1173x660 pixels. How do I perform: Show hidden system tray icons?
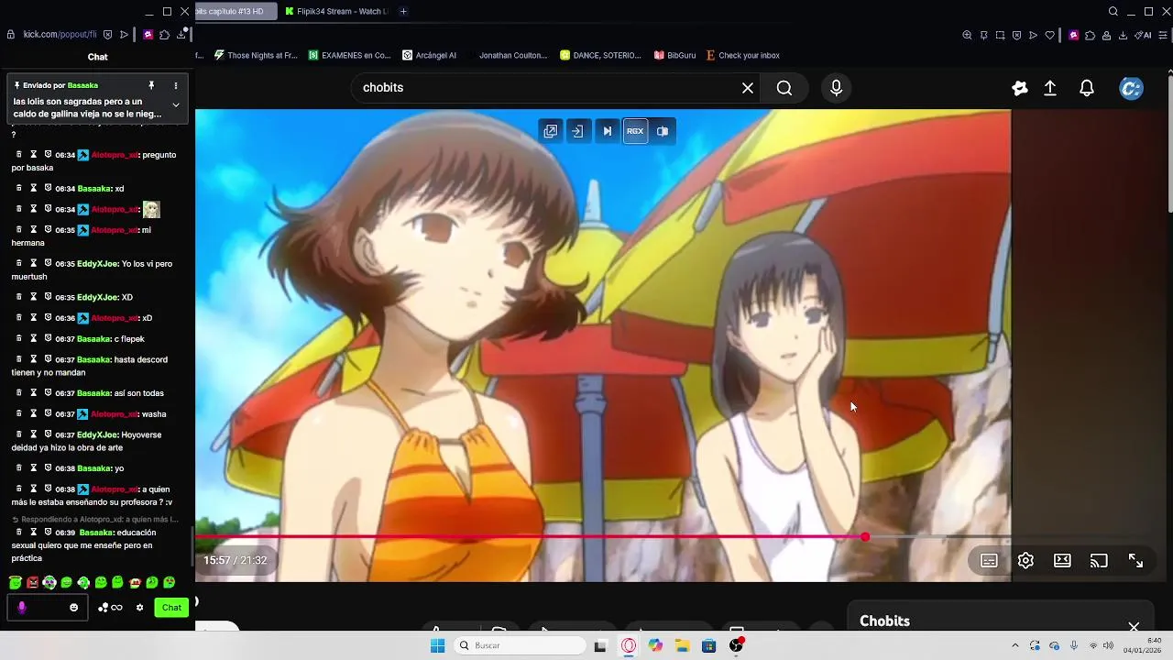pos(1014,645)
